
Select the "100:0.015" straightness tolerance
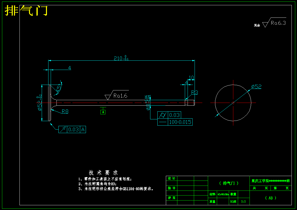click(x=180, y=122)
